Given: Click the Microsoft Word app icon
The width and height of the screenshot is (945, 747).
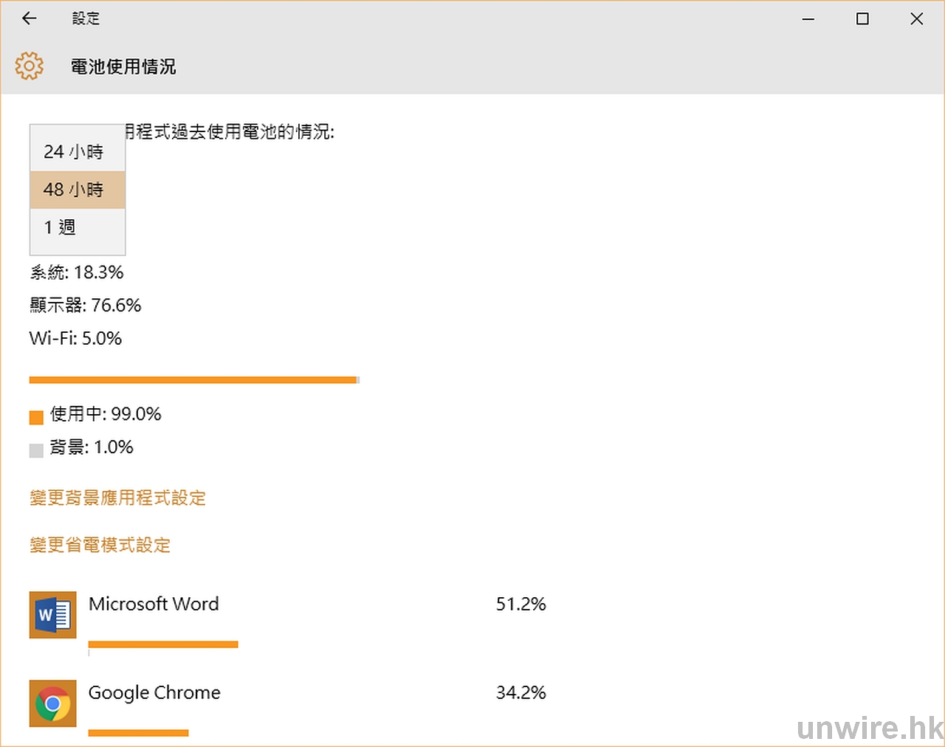Looking at the screenshot, I should (52, 614).
